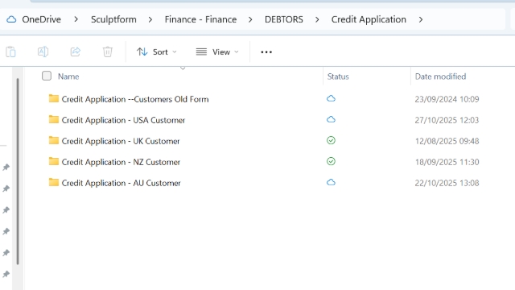
Task: Click the Share toolbar icon
Action: [75, 52]
